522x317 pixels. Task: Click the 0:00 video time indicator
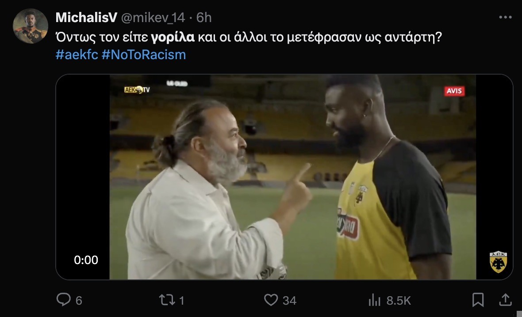coord(86,260)
